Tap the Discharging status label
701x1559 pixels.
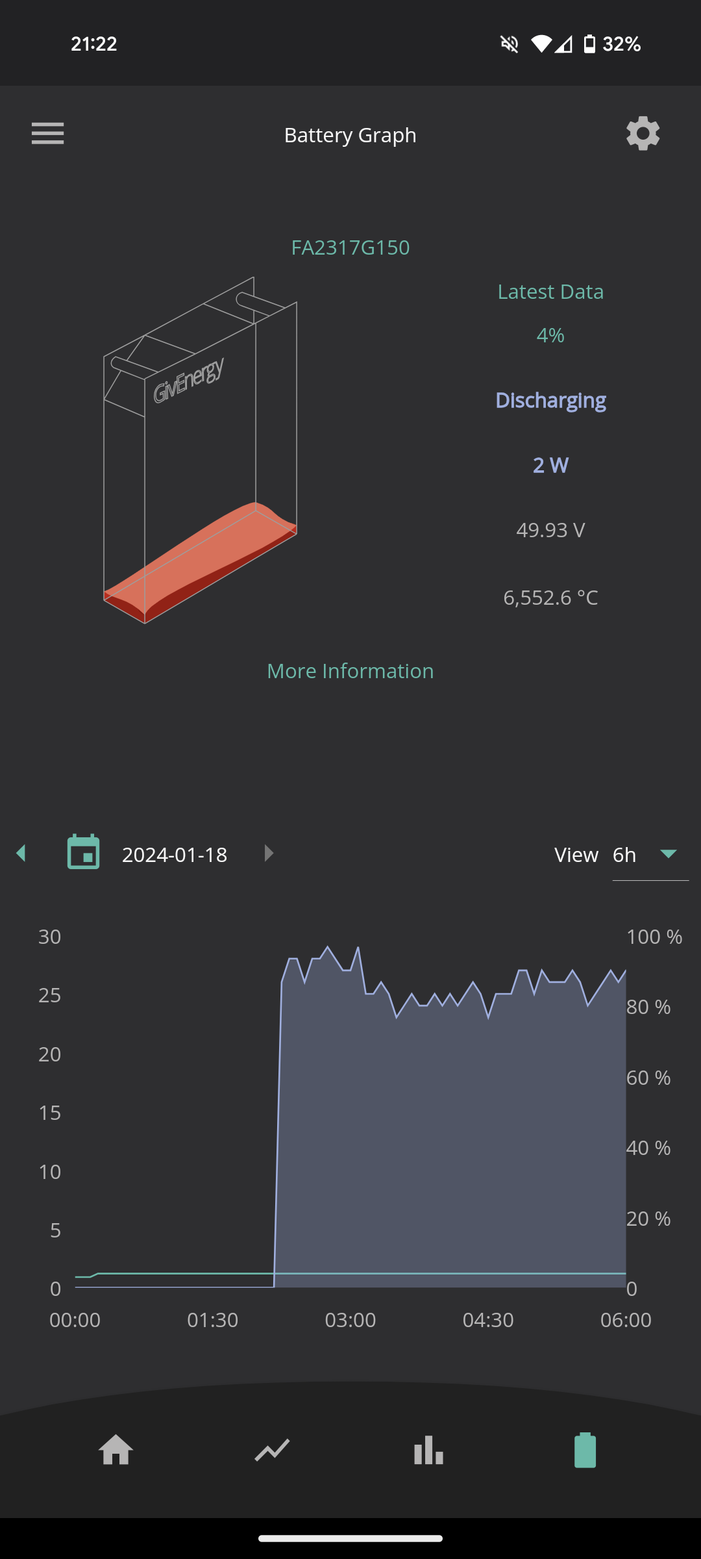coord(550,400)
